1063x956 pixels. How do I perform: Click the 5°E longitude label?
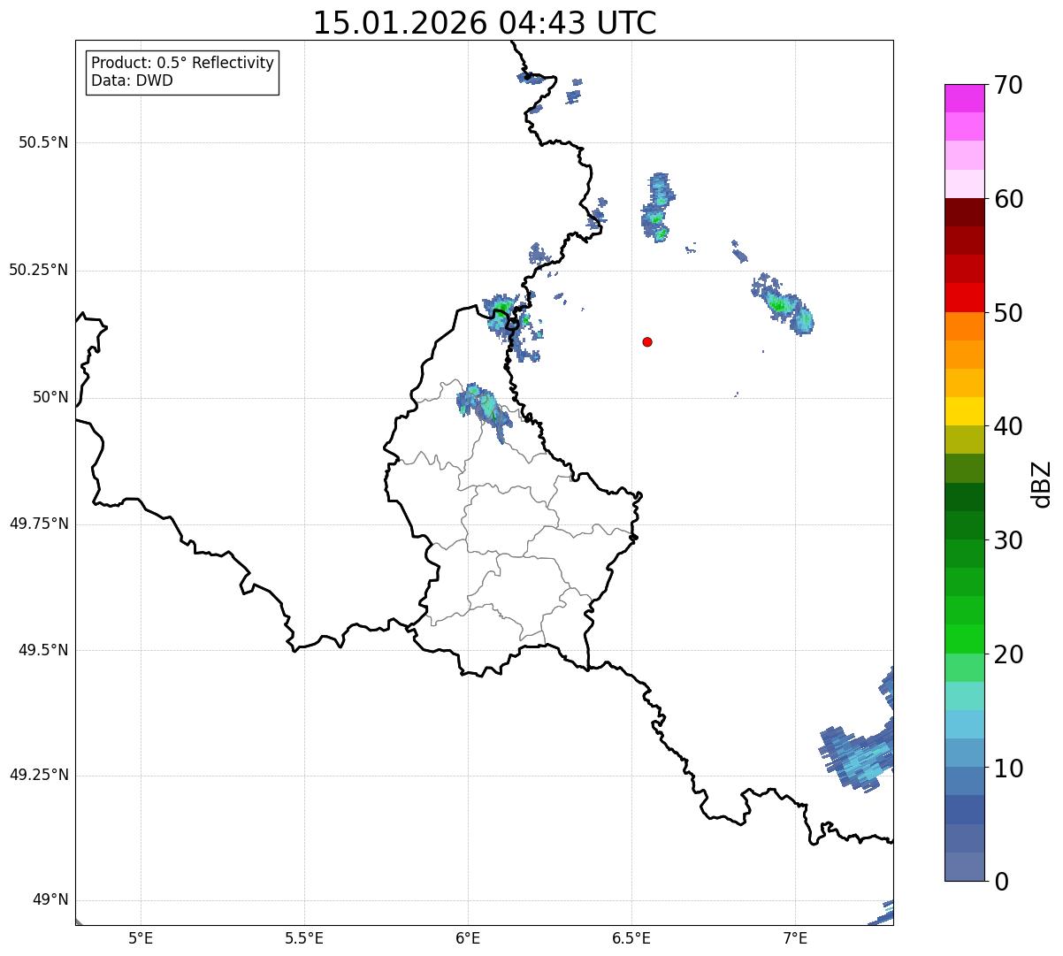[x=141, y=937]
